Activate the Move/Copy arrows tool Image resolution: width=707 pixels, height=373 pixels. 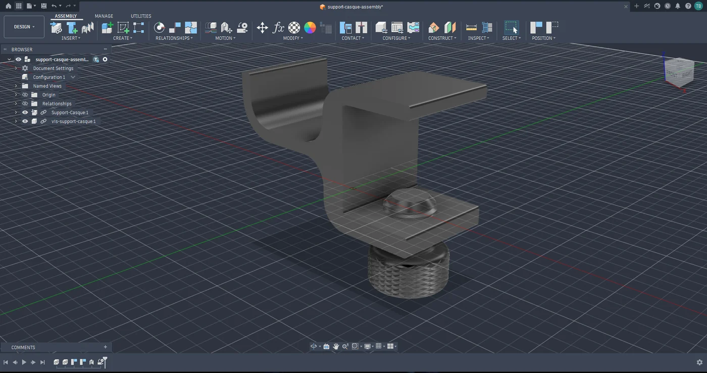[x=263, y=27]
